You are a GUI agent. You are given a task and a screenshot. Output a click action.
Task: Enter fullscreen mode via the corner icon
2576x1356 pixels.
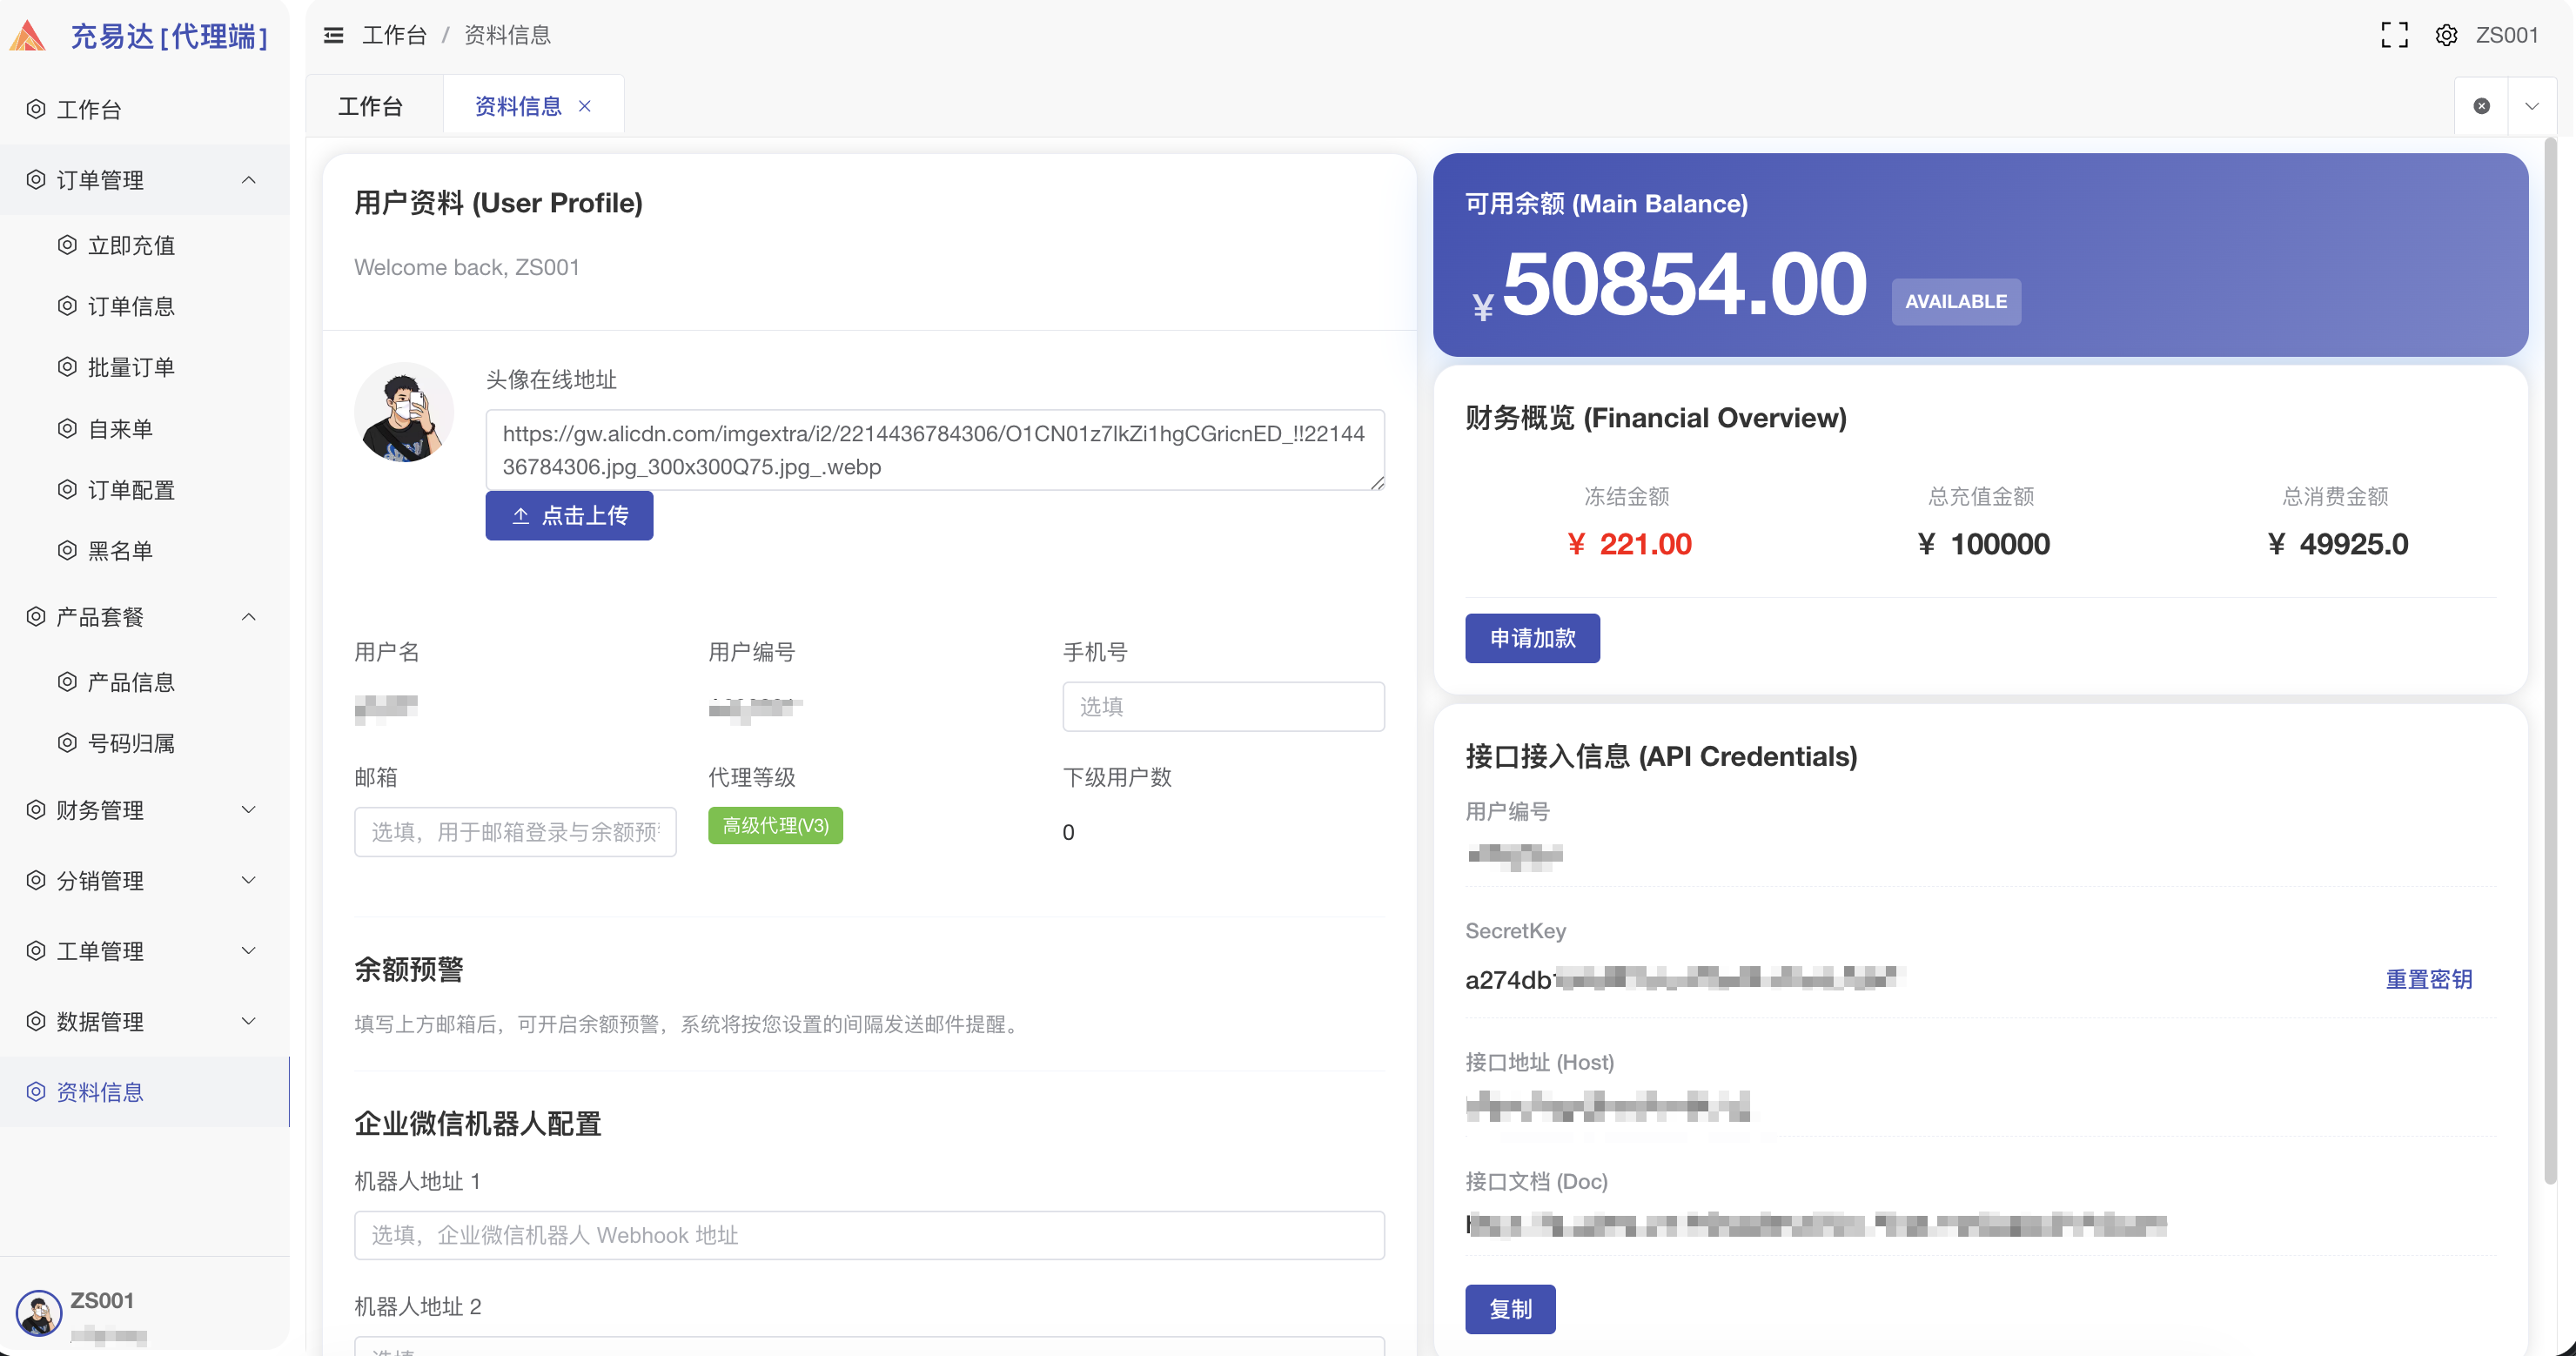pyautogui.click(x=2394, y=36)
